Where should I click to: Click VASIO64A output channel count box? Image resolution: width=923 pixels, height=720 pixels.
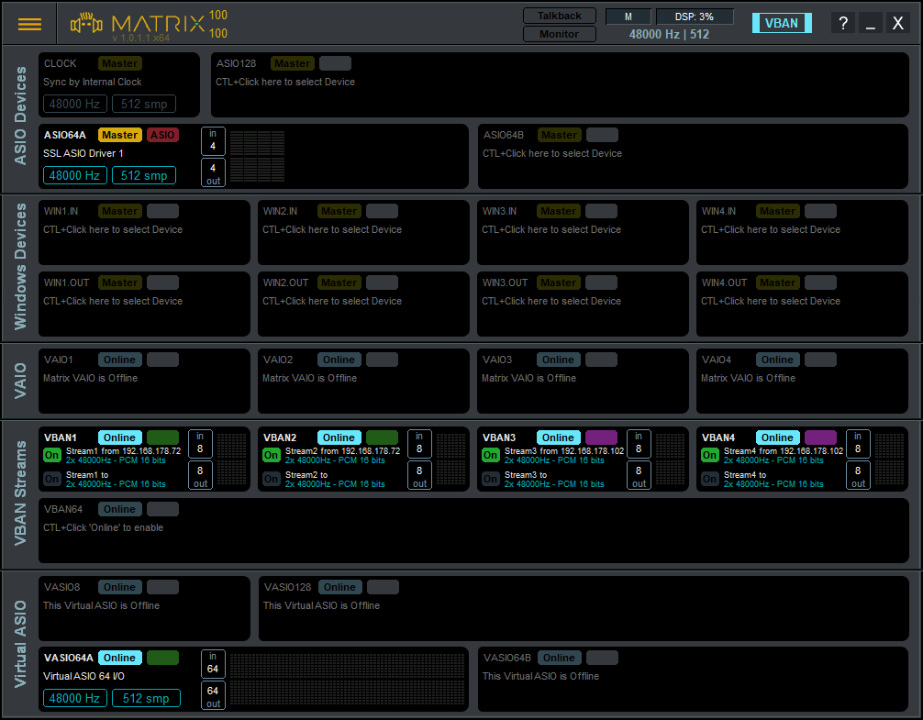pyautogui.click(x=213, y=695)
